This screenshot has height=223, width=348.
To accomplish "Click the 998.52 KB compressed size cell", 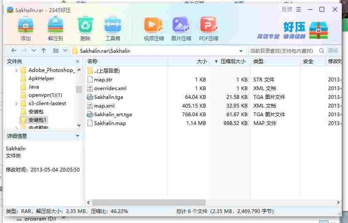I will click(235, 123).
